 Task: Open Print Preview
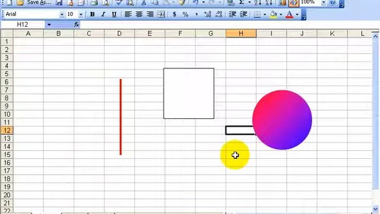point(106,2)
